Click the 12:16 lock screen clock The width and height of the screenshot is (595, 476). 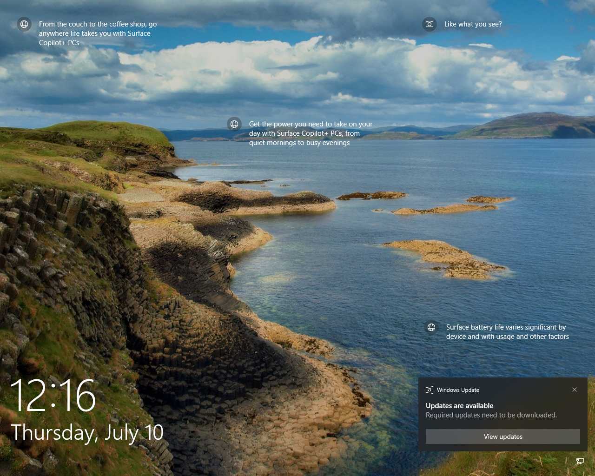pyautogui.click(x=53, y=396)
